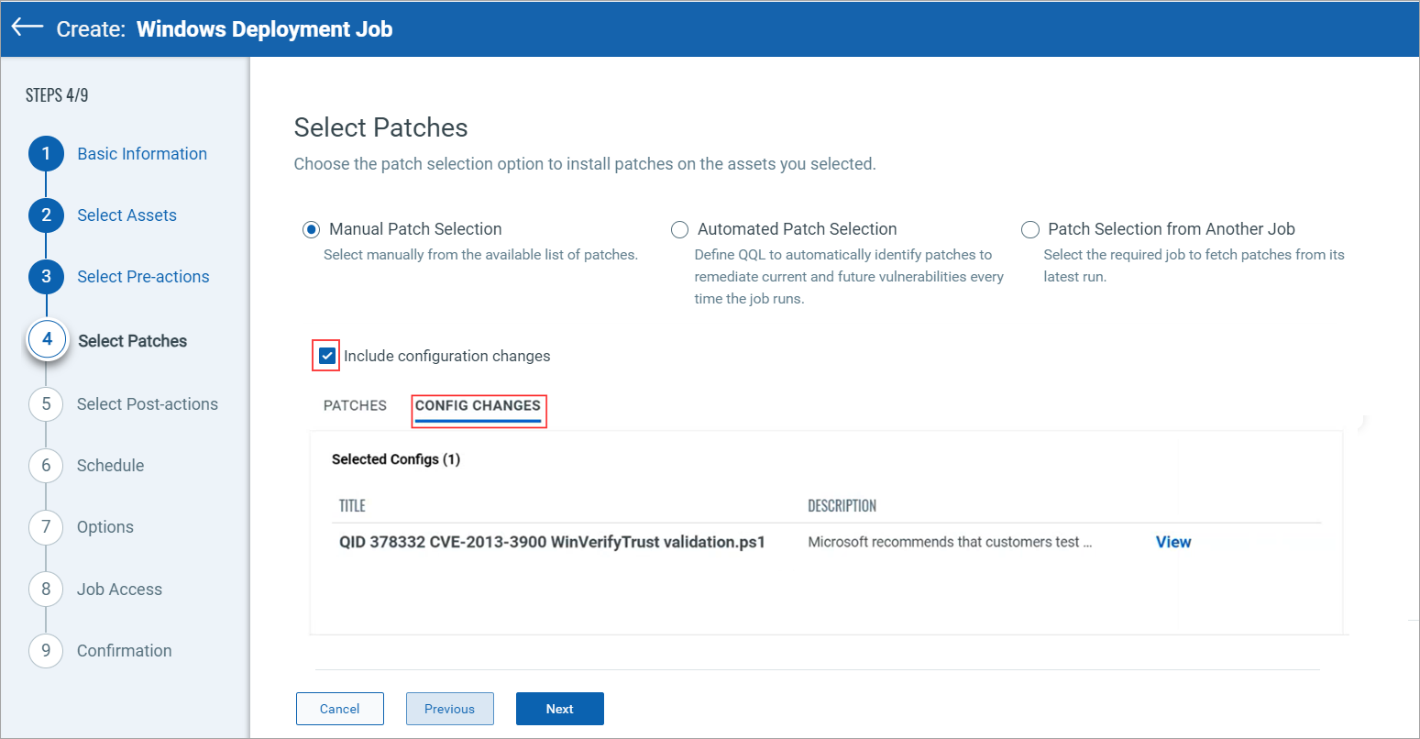1420x739 pixels.
Task: Open step 5 Select Post-actions circle
Action: coord(46,403)
